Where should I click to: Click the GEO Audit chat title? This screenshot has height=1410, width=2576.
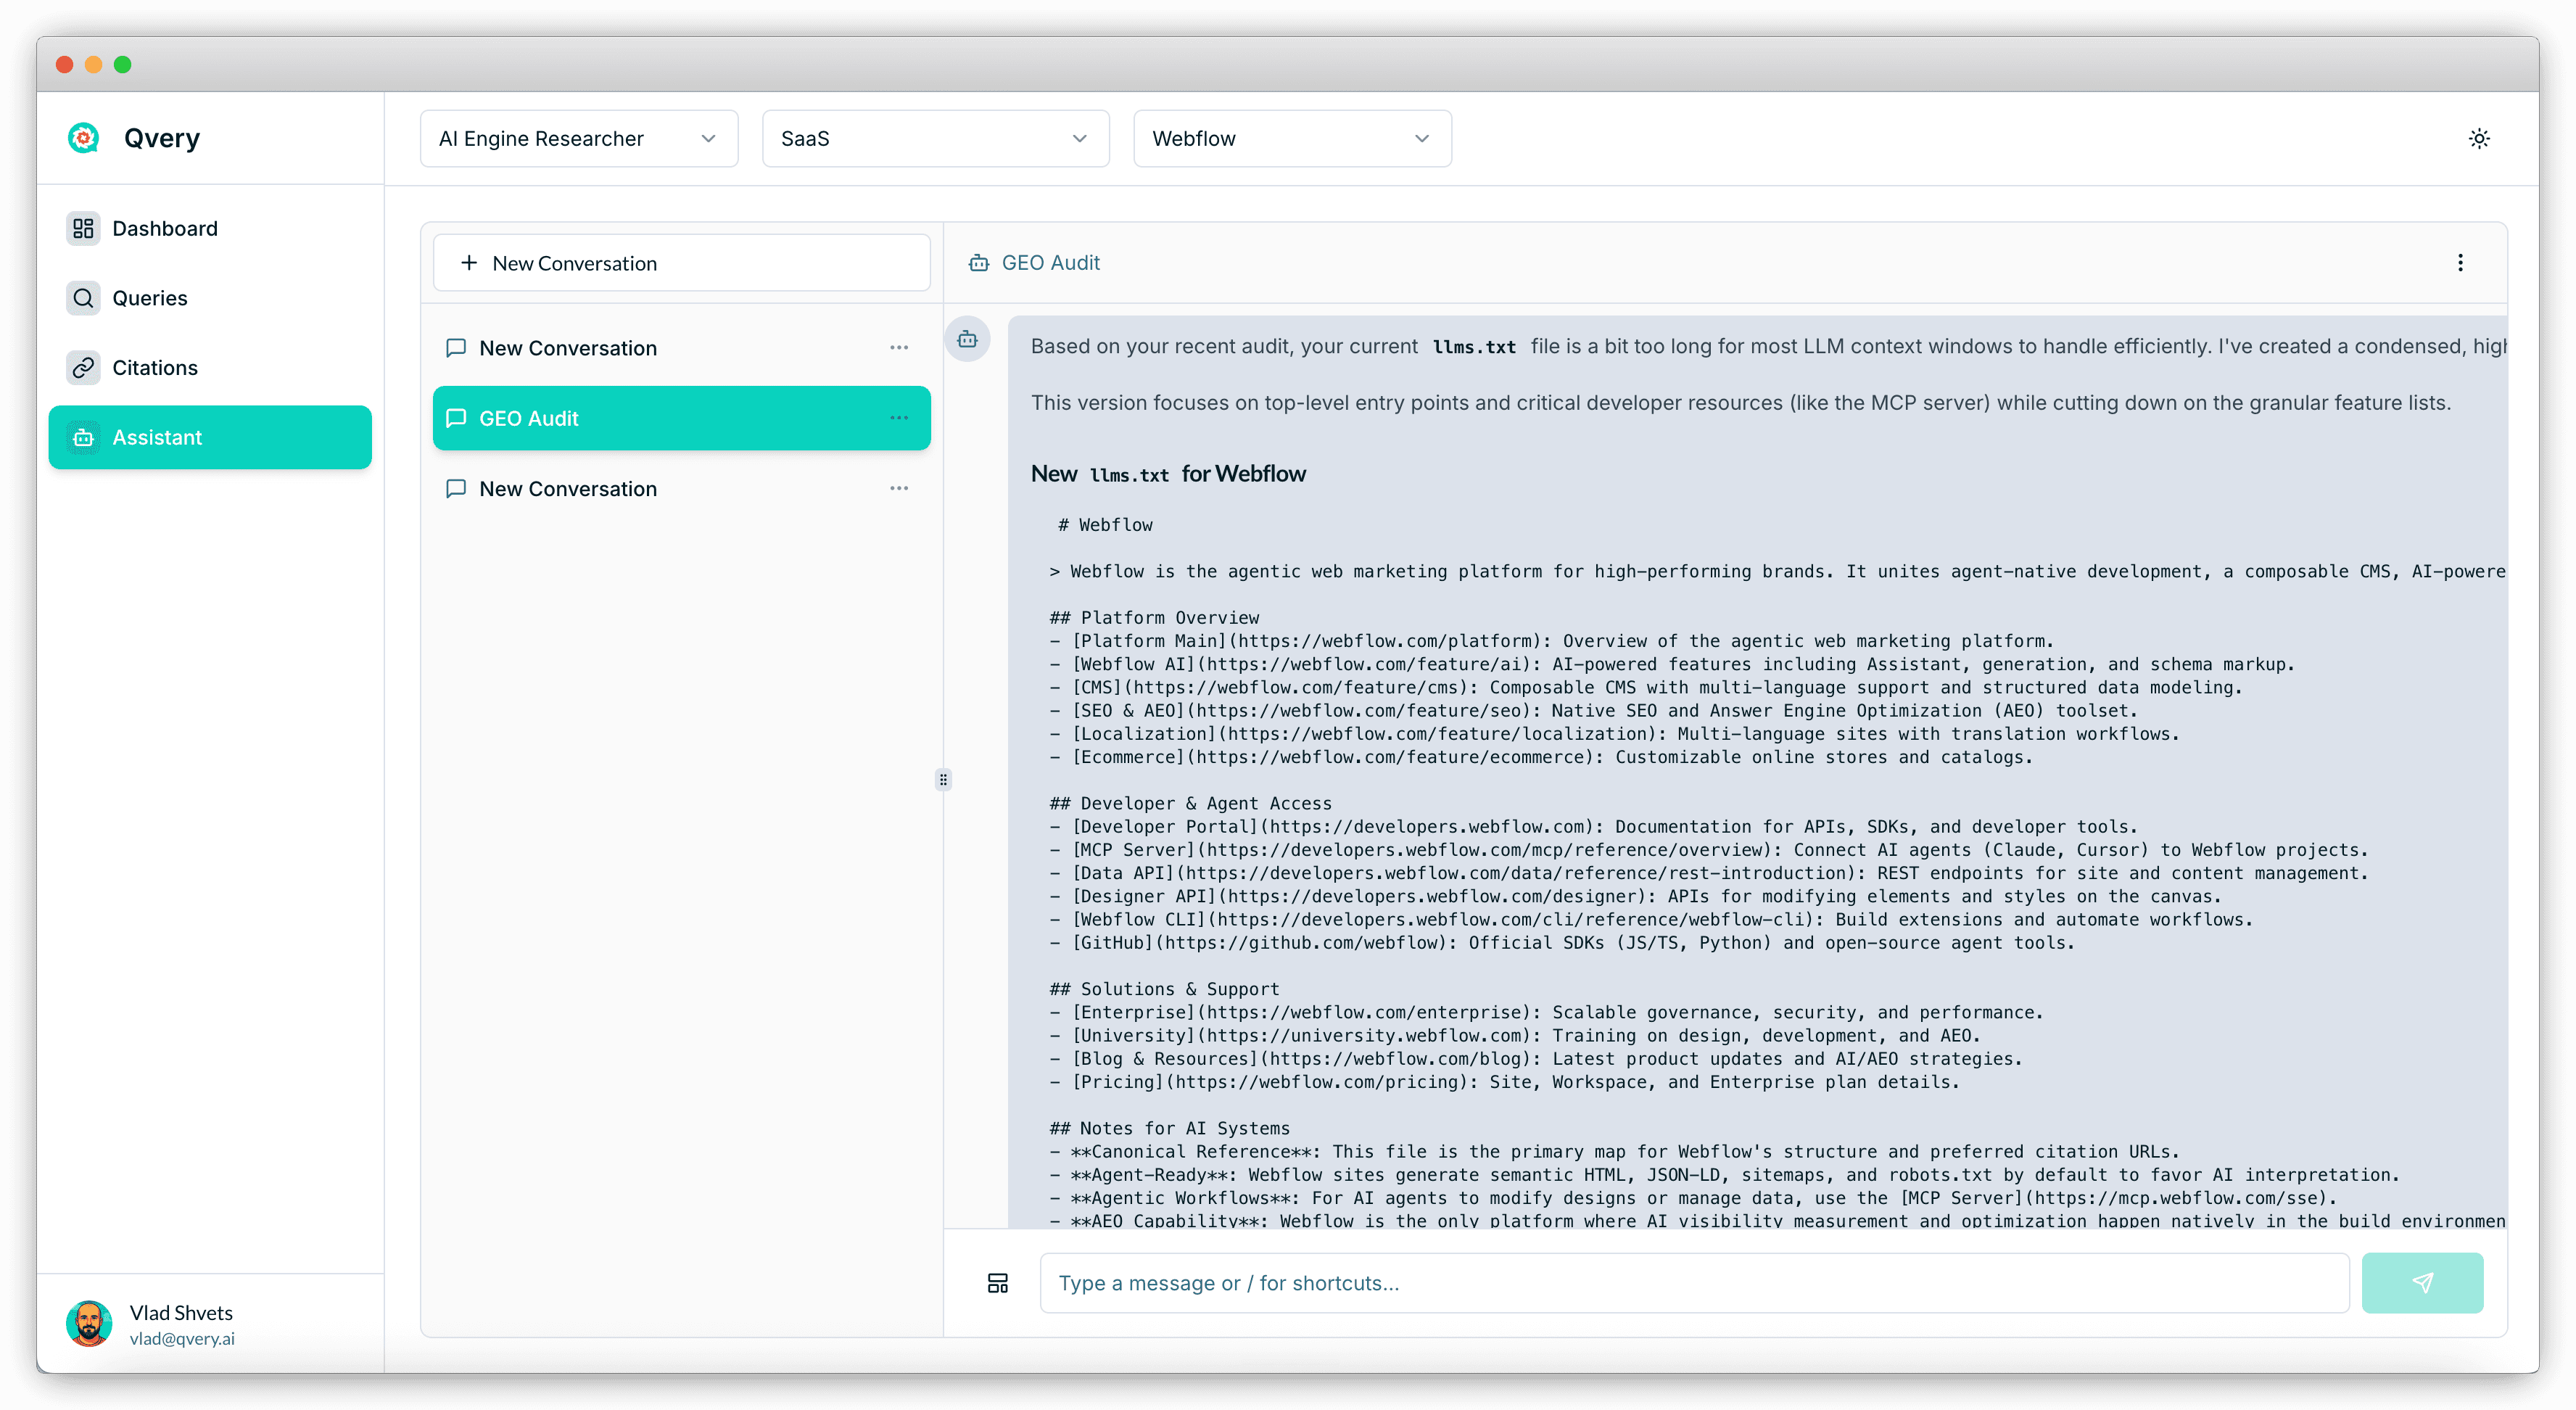point(1050,263)
